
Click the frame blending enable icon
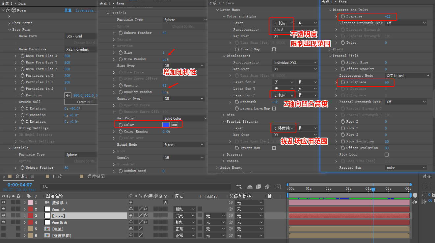[x=259, y=187]
